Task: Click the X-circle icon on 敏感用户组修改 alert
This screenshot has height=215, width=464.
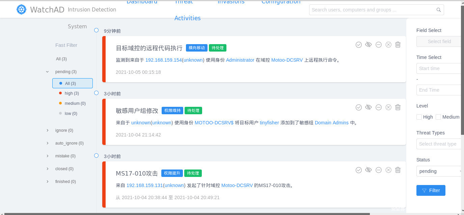Action: point(388,107)
